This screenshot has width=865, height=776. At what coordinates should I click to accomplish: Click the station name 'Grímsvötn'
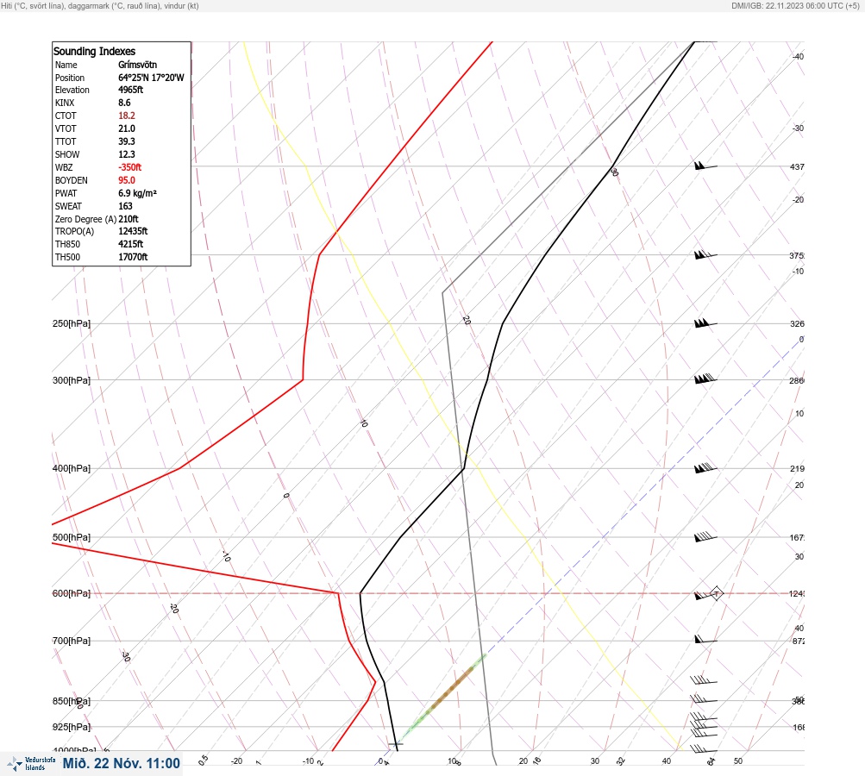click(x=137, y=65)
